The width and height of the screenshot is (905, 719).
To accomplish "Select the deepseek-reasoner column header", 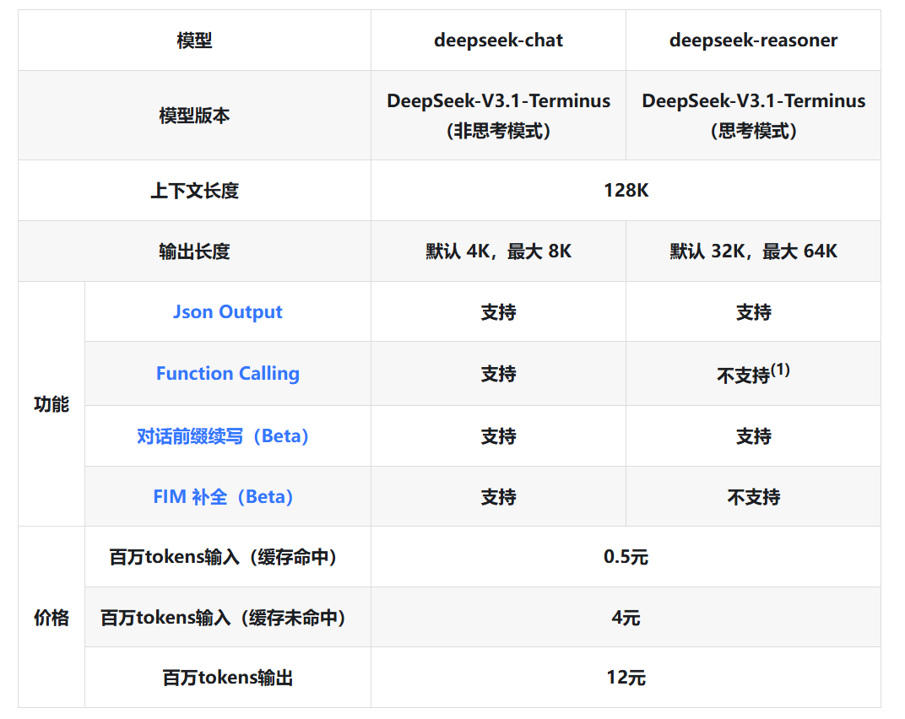I will point(753,41).
